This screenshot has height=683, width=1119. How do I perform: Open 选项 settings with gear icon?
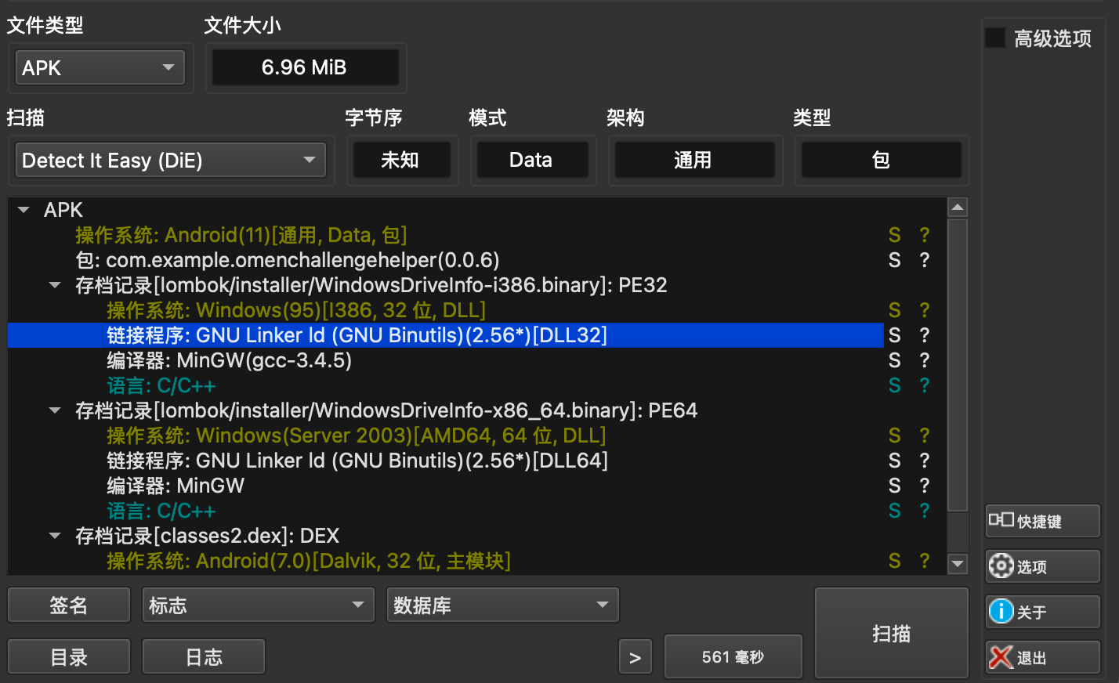tap(1042, 566)
